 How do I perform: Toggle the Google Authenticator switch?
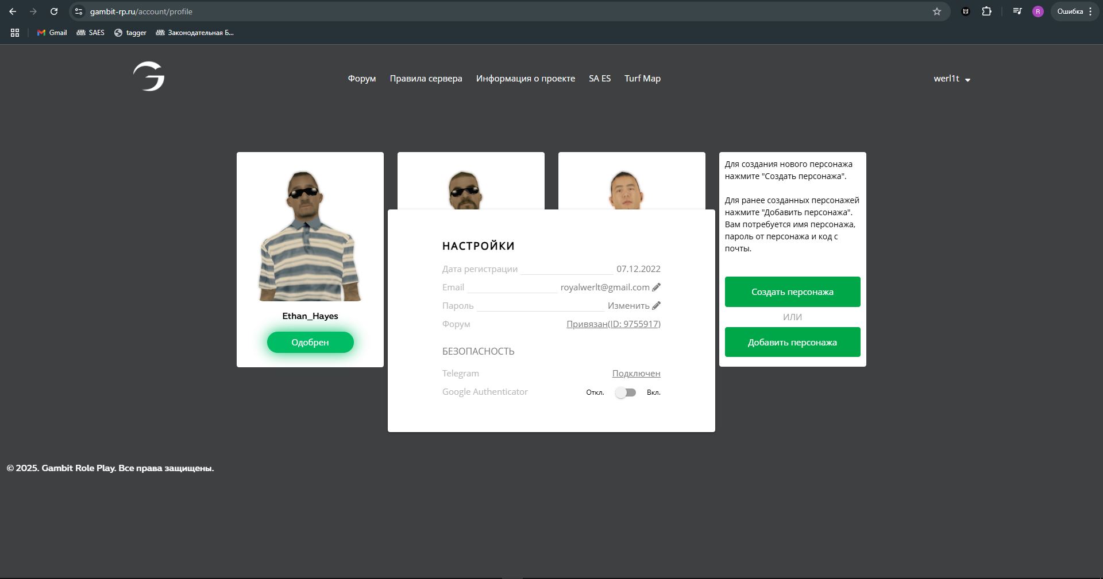pyautogui.click(x=625, y=393)
